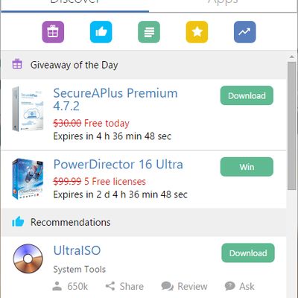Switch to the Discover tab
This screenshot has height=298, width=298.
(75, 2)
